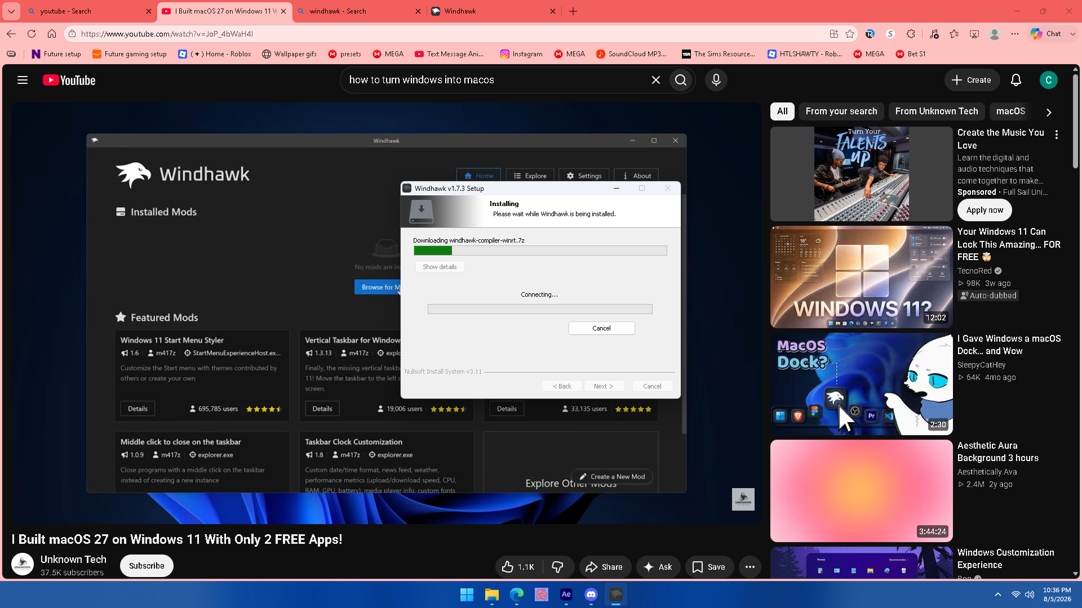Run the YouTube search with magnifier button
Screen dimensions: 1082x608
681,80
